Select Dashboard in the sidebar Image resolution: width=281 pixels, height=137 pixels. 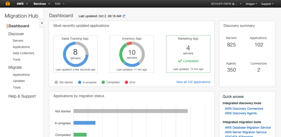(19, 26)
